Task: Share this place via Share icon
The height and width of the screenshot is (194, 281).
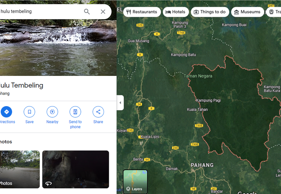Action: tap(98, 112)
